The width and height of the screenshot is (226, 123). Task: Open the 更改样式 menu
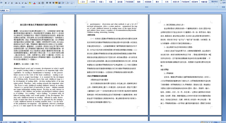click(215, 2)
